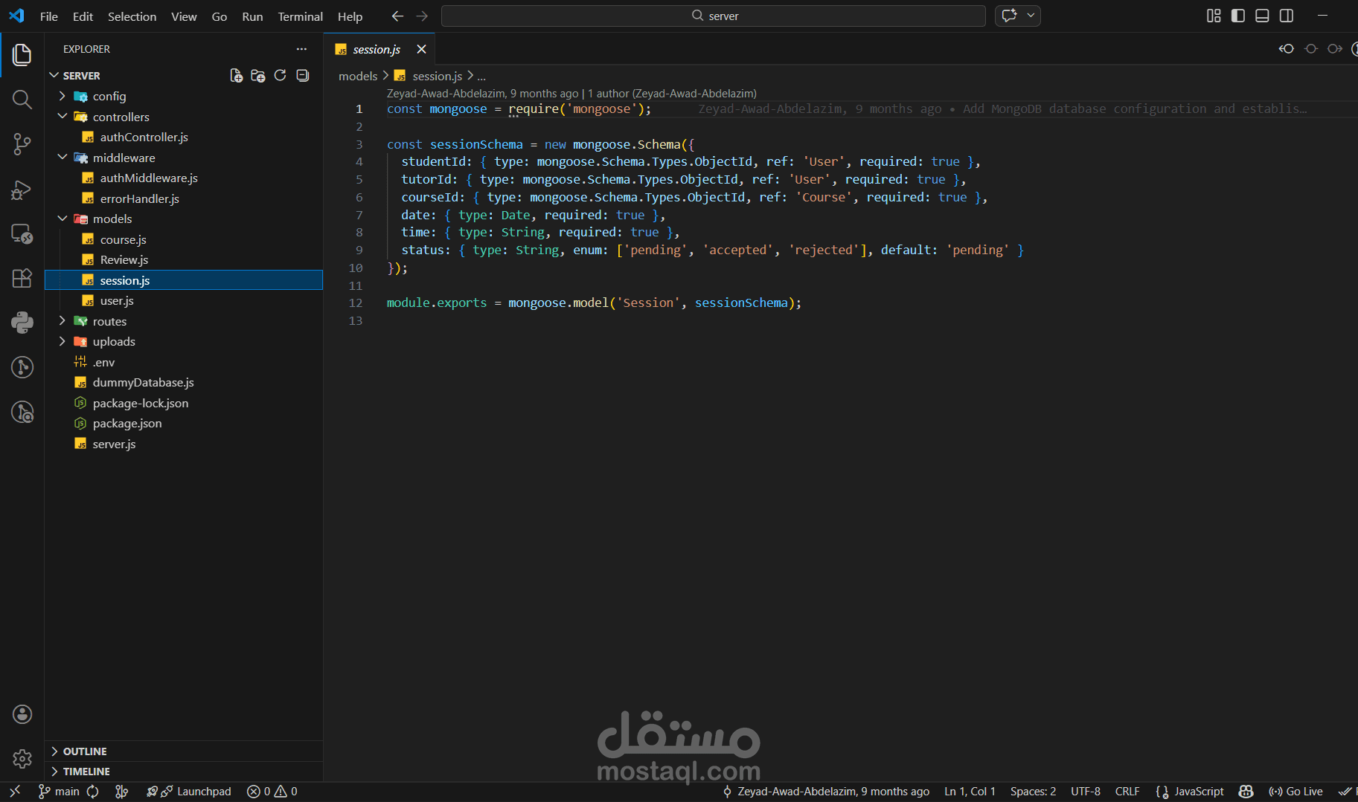Open the Search view in activity bar
This screenshot has height=802, width=1358.
(x=22, y=100)
